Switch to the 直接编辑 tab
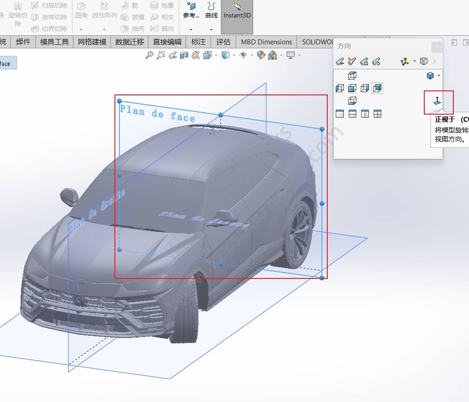Screen dimensions: 469x402 167,42
